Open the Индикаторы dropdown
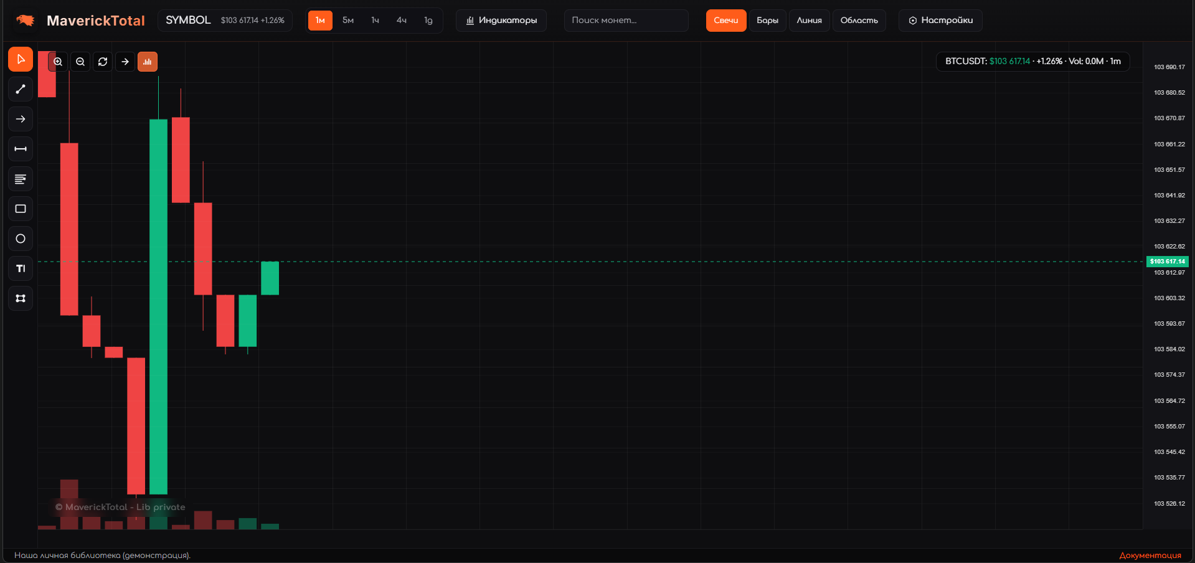This screenshot has width=1195, height=563. pos(501,21)
